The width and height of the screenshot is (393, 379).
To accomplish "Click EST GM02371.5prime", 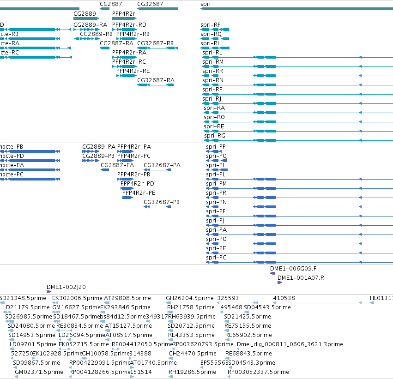I will pyautogui.click(x=39, y=373).
